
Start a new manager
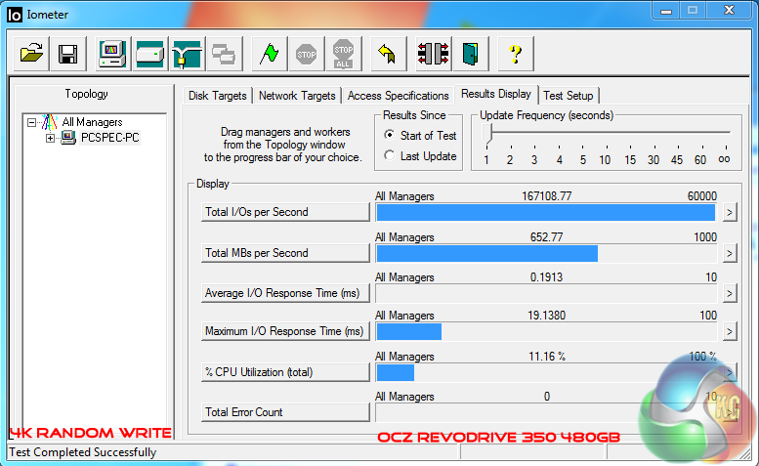[112, 54]
